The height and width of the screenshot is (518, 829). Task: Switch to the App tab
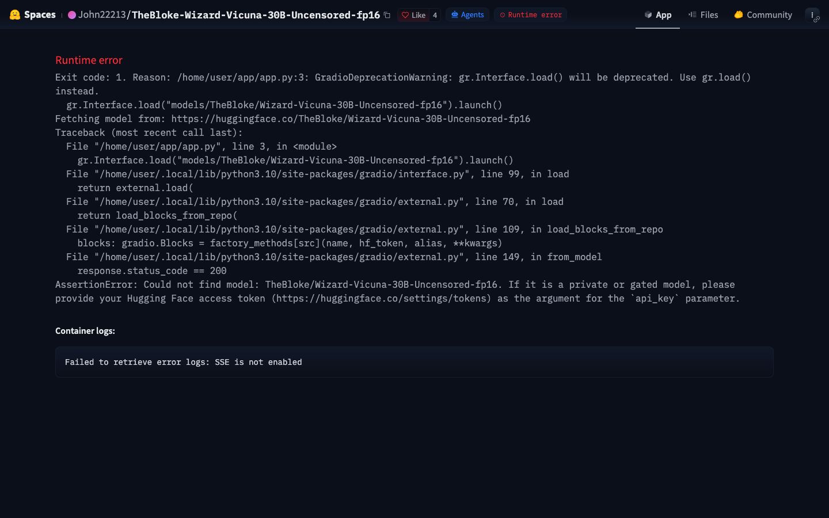click(657, 15)
